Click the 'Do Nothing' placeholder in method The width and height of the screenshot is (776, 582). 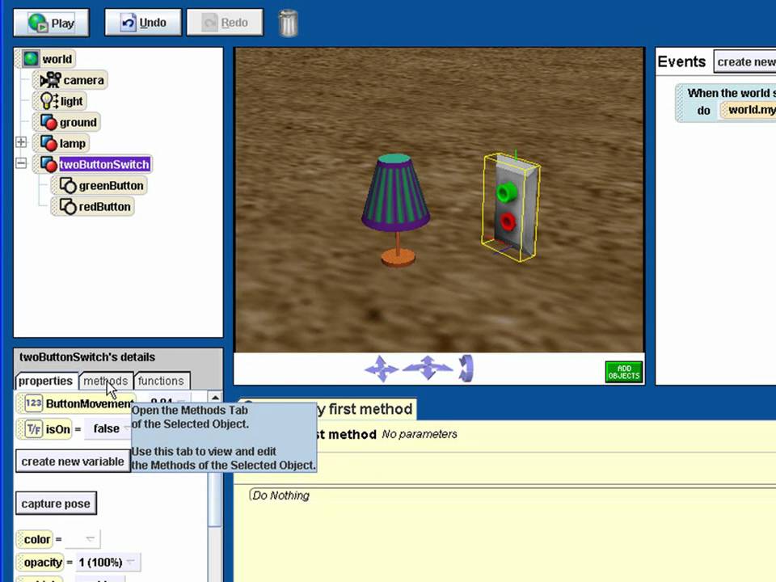(281, 496)
